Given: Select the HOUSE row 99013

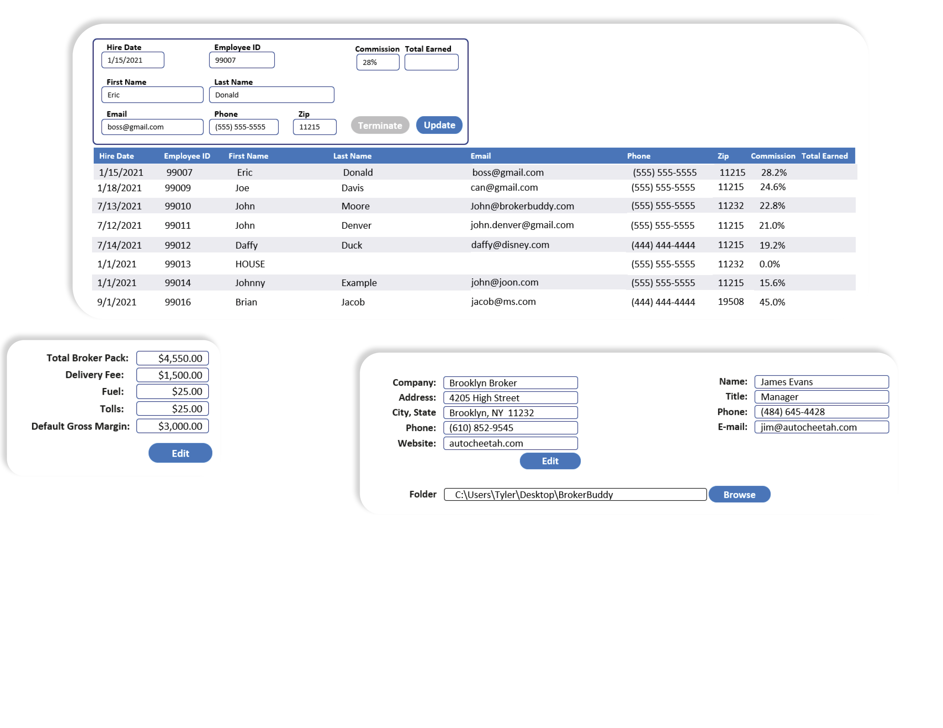Looking at the screenshot, I should pyautogui.click(x=474, y=264).
